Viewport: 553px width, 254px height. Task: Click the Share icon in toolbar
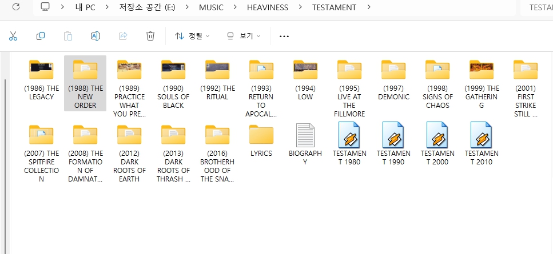[123, 36]
